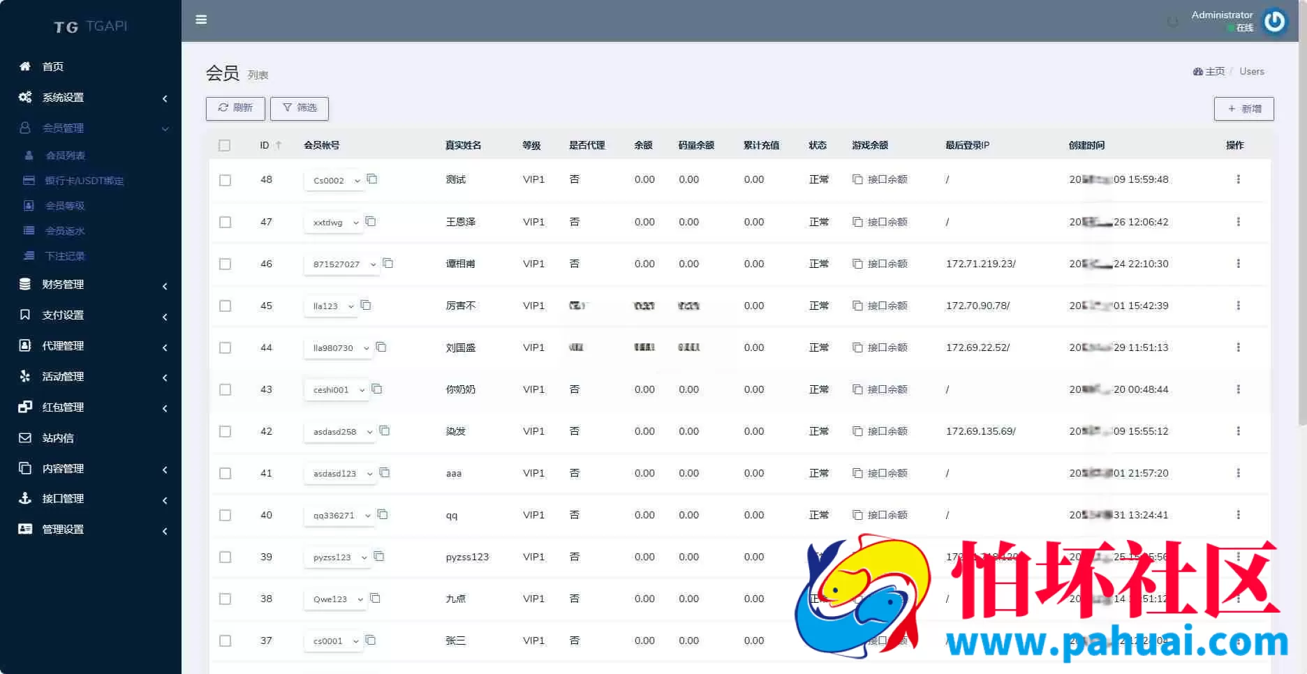Check the box for member ID 47

(225, 222)
